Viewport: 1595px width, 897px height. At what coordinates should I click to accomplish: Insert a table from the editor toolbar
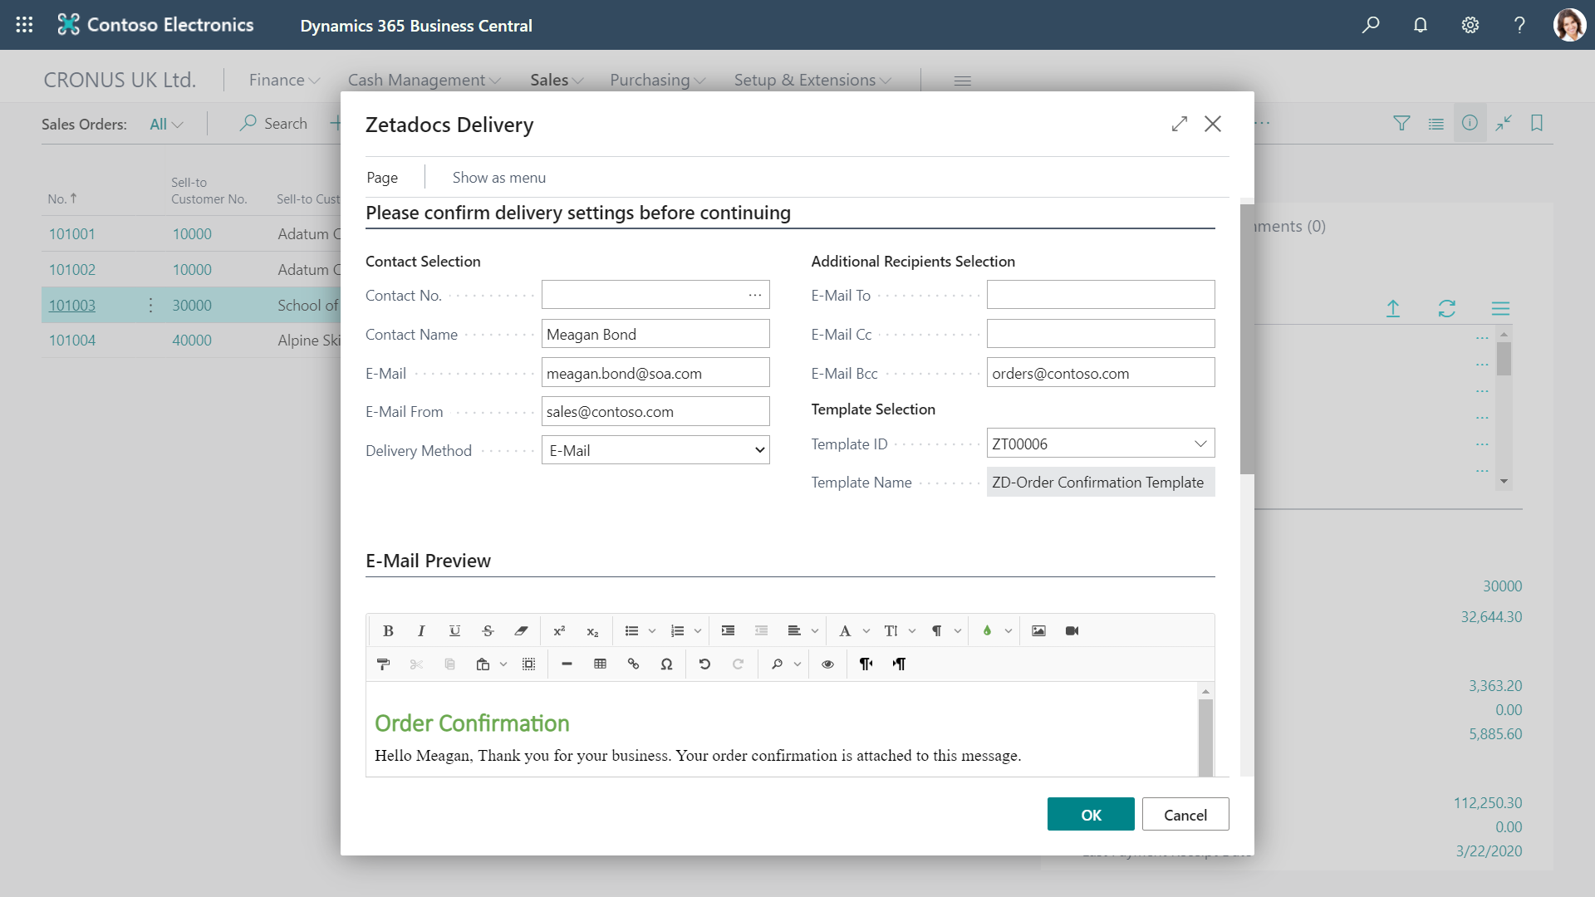[x=600, y=664]
